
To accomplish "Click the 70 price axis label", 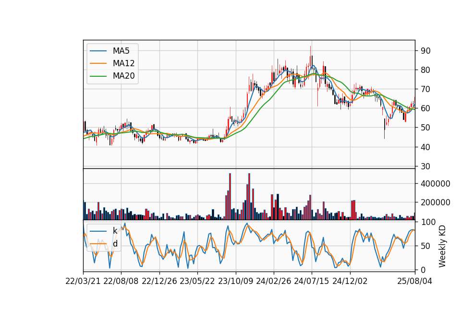I will point(425,89).
